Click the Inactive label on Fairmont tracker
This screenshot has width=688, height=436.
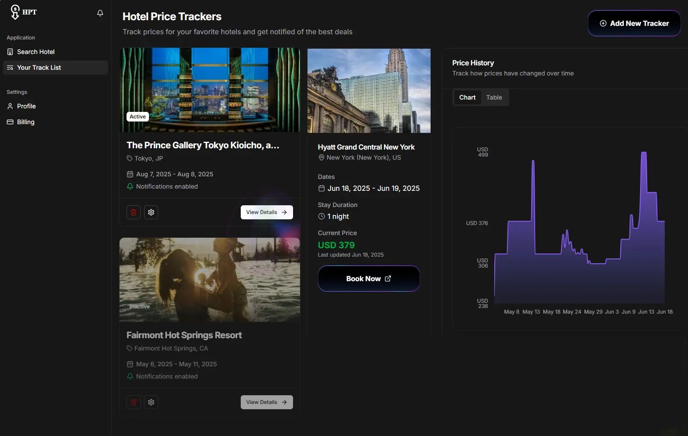coord(139,306)
